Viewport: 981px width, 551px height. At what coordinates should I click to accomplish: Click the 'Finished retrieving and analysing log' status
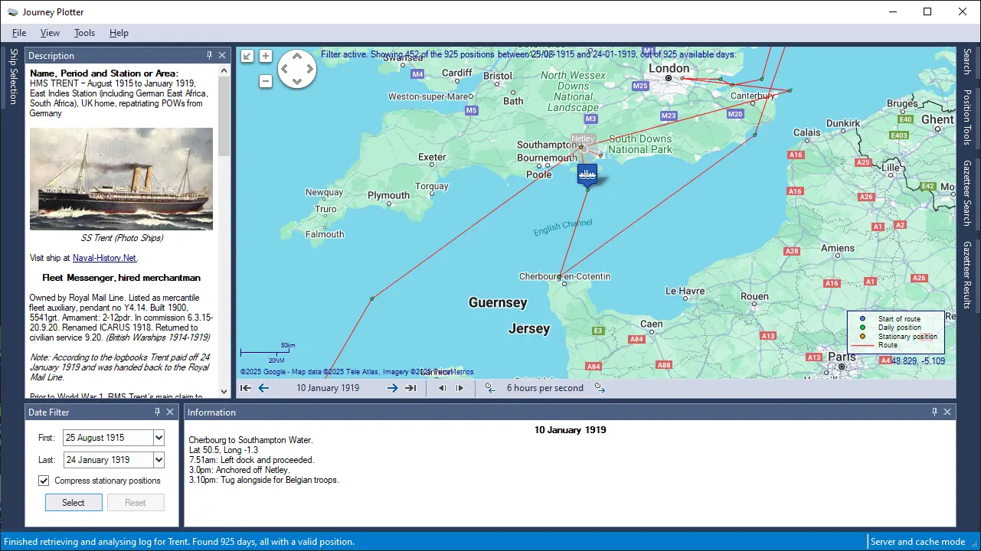(179, 542)
